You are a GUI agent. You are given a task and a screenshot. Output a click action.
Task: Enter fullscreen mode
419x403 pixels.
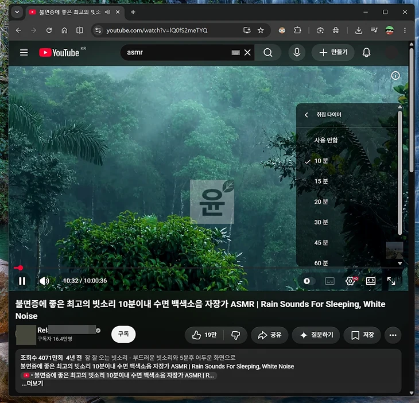(391, 281)
